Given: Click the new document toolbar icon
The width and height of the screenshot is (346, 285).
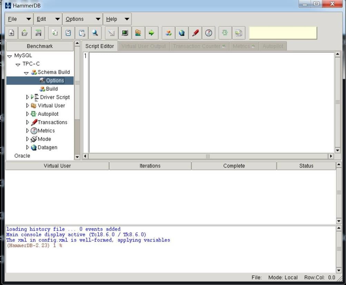Looking at the screenshot, I should click(x=11, y=33).
